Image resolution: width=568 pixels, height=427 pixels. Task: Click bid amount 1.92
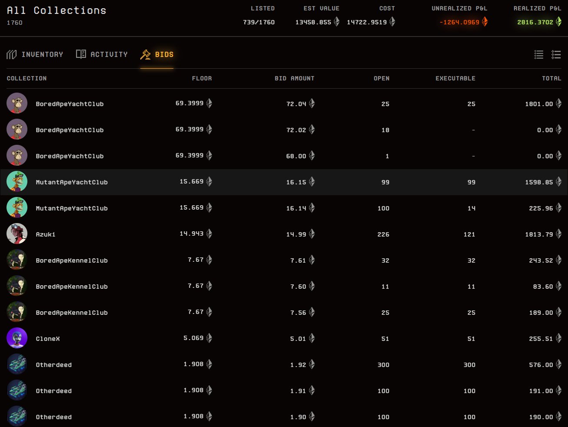pyautogui.click(x=298, y=365)
